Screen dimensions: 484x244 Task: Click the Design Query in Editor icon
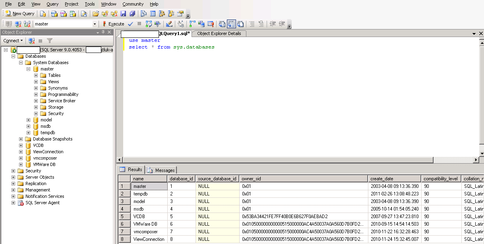click(169, 24)
